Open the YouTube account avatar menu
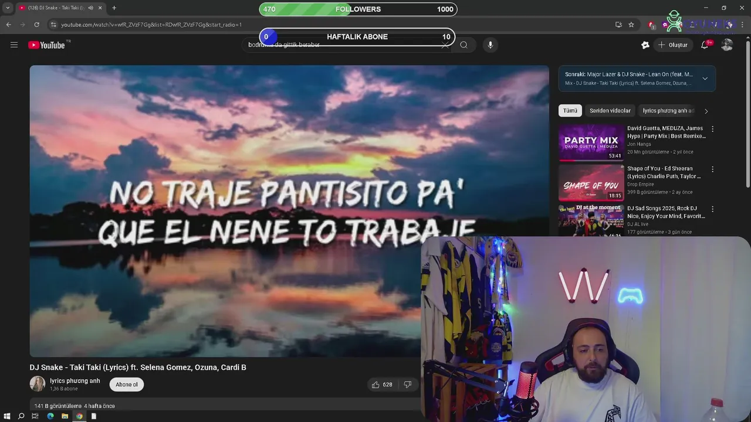Image resolution: width=751 pixels, height=422 pixels. click(x=727, y=45)
